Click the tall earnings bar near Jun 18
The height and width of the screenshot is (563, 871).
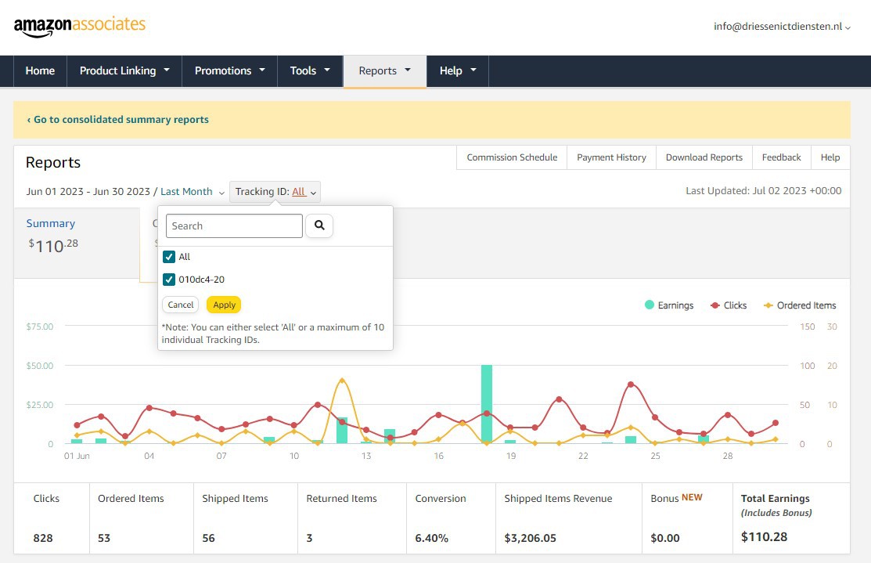click(x=487, y=404)
